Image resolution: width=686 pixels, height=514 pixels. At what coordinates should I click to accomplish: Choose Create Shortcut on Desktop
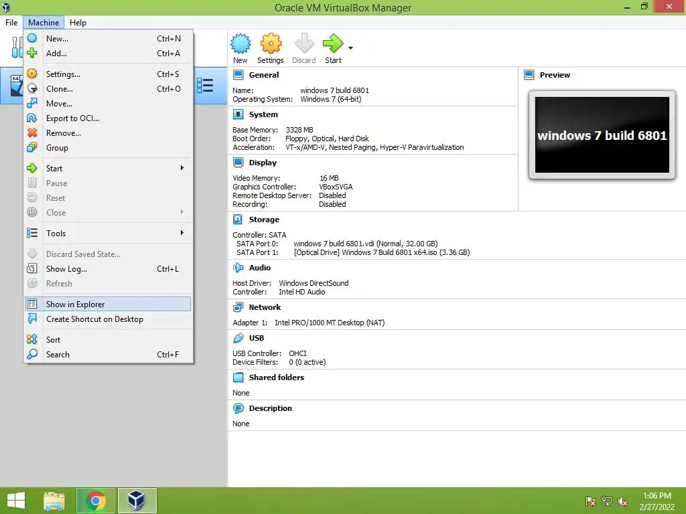tap(109, 319)
